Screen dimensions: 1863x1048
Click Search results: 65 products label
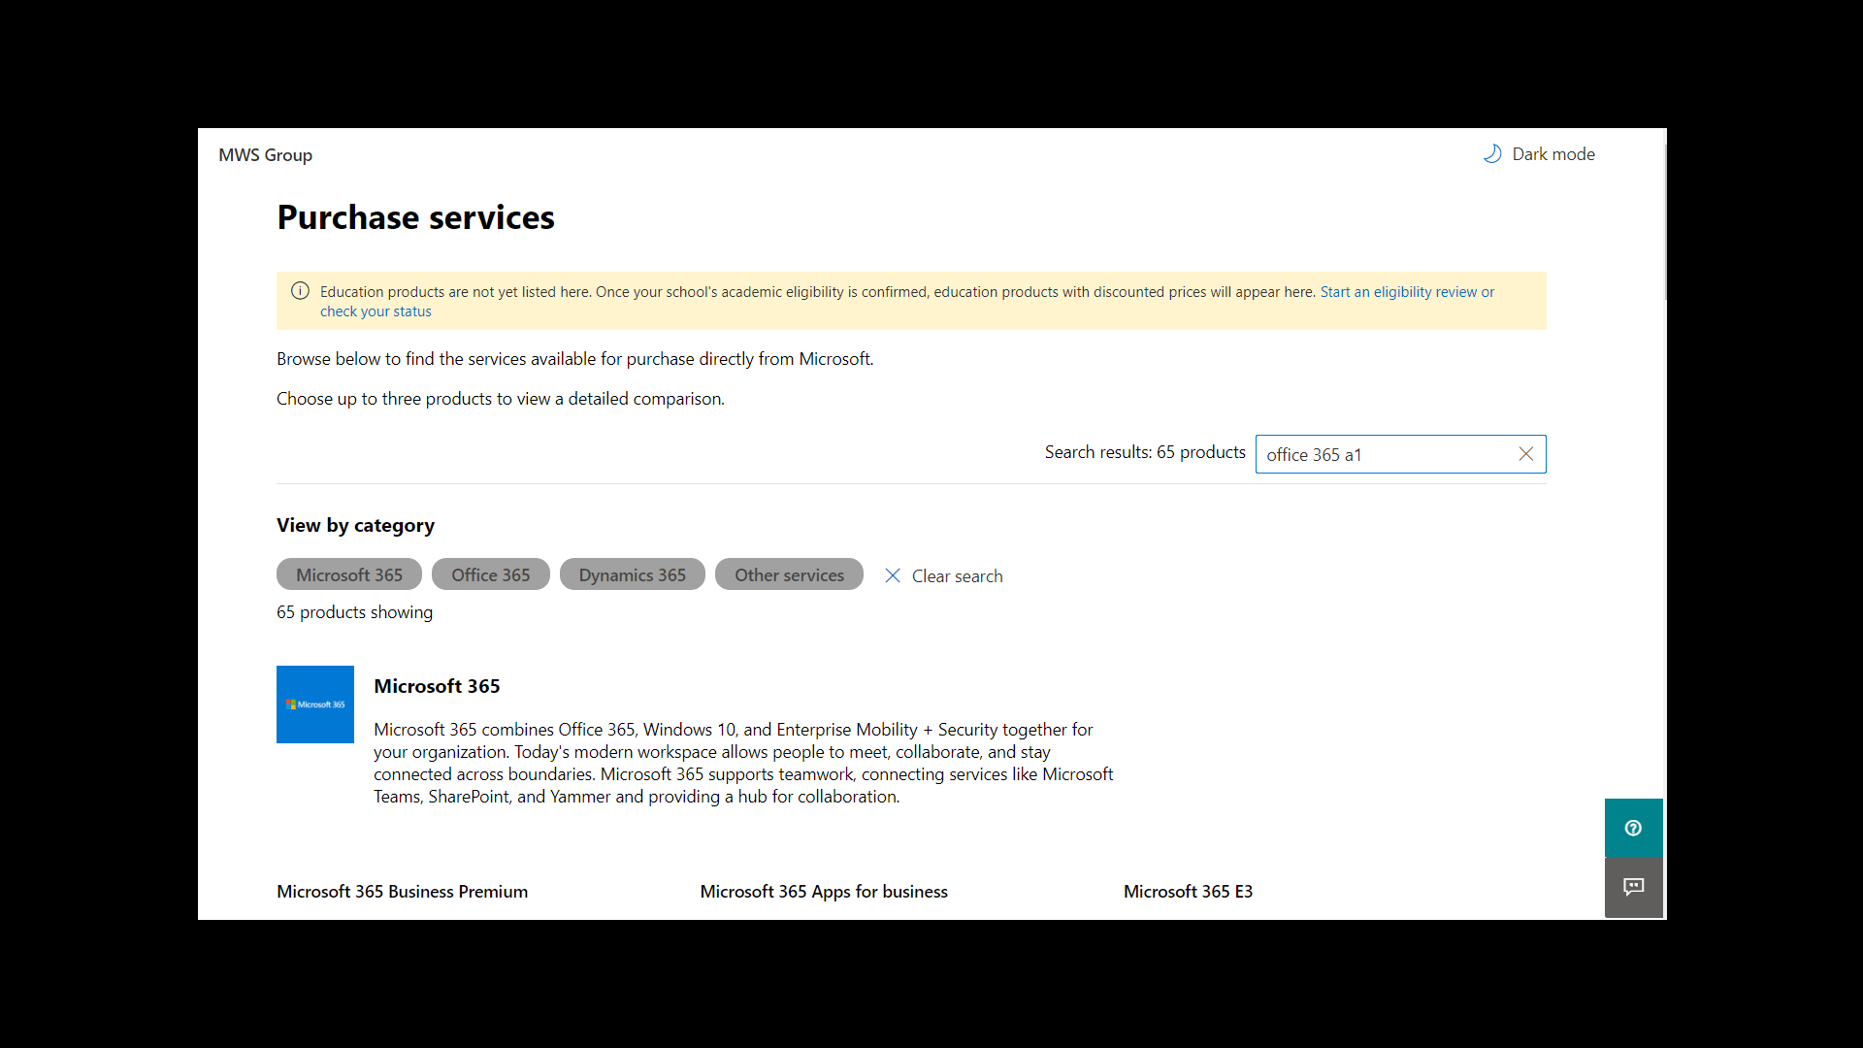click(1145, 452)
